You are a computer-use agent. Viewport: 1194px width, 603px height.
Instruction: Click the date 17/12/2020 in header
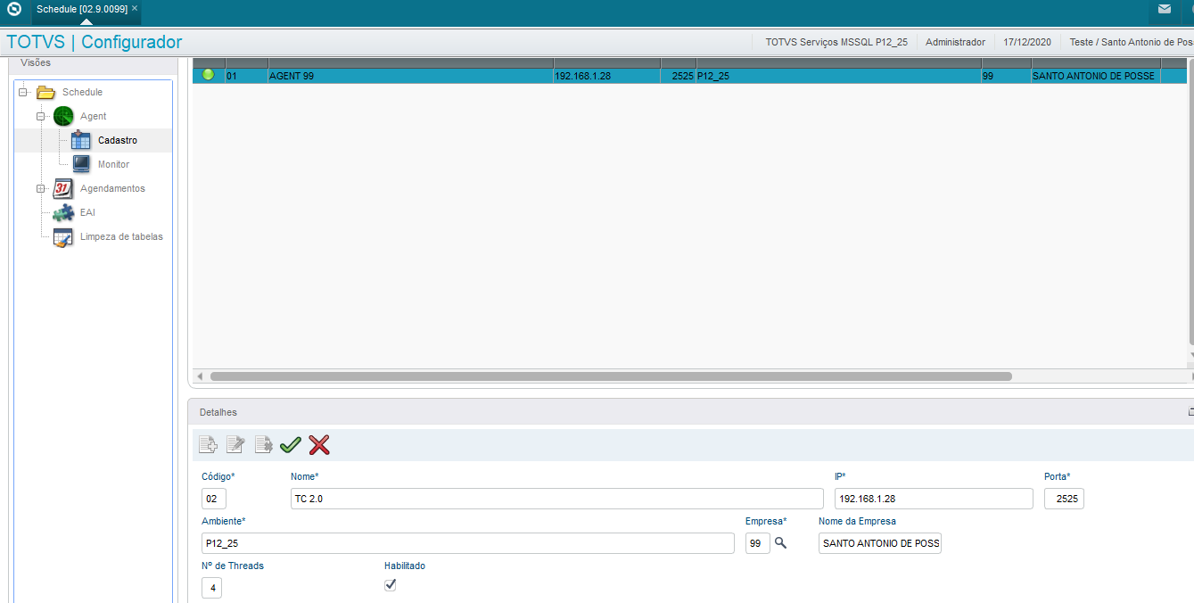(x=1027, y=42)
